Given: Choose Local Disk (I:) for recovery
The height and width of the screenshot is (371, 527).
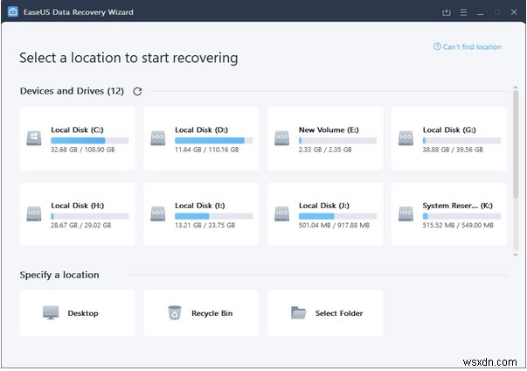Looking at the screenshot, I should [x=201, y=214].
